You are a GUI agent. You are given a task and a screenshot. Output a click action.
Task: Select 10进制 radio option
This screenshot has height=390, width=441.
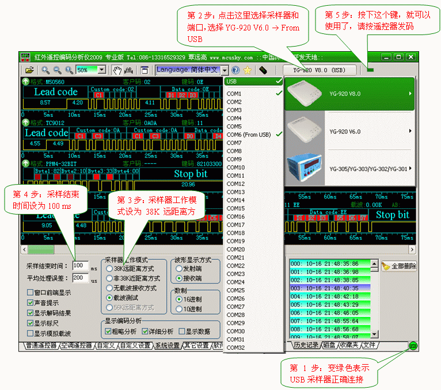(x=179, y=309)
